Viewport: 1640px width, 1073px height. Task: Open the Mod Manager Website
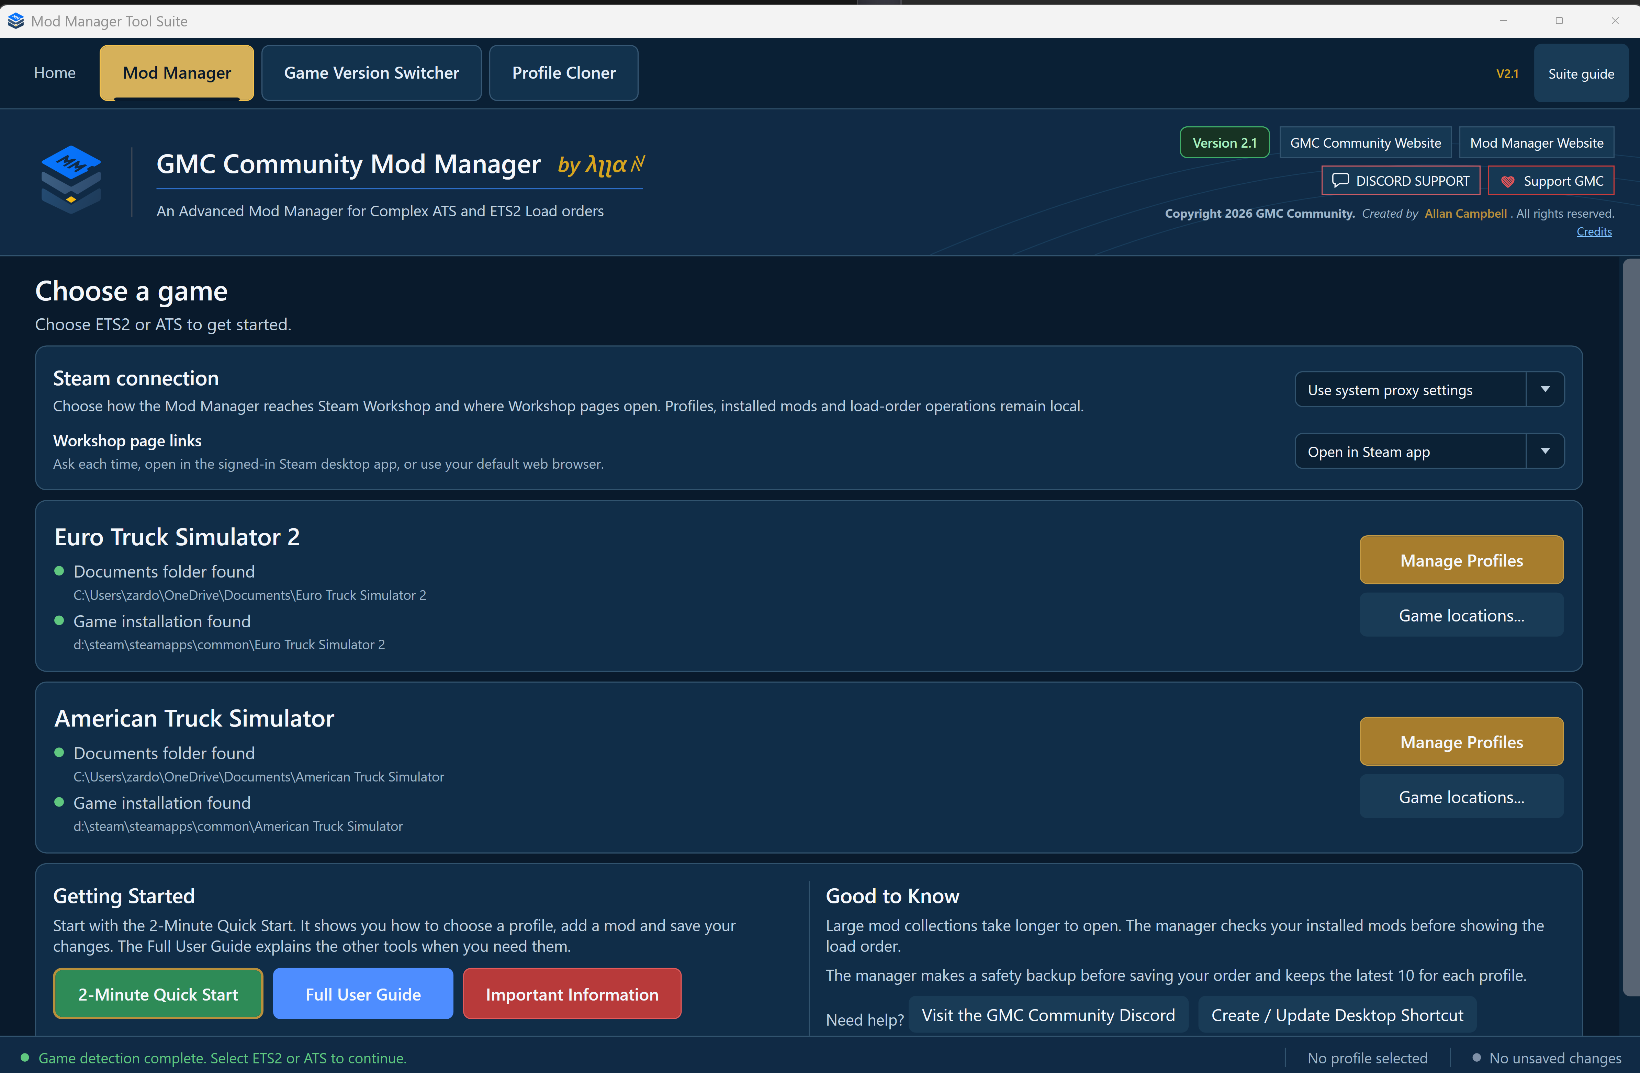tap(1536, 142)
